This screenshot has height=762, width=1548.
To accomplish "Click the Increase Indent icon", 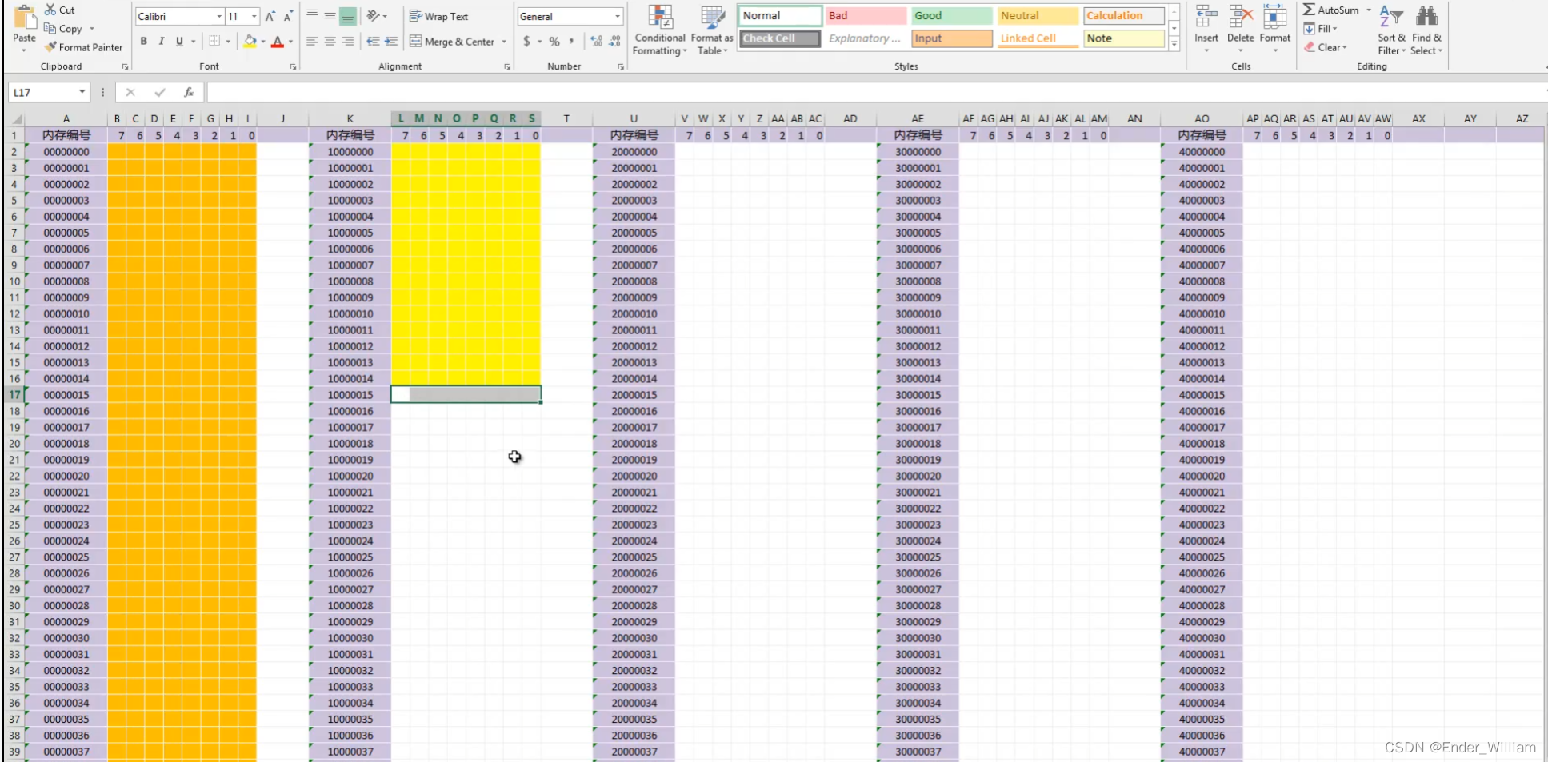I will coord(391,42).
